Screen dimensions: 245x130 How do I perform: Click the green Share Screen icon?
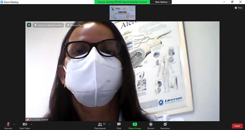pos(134,124)
